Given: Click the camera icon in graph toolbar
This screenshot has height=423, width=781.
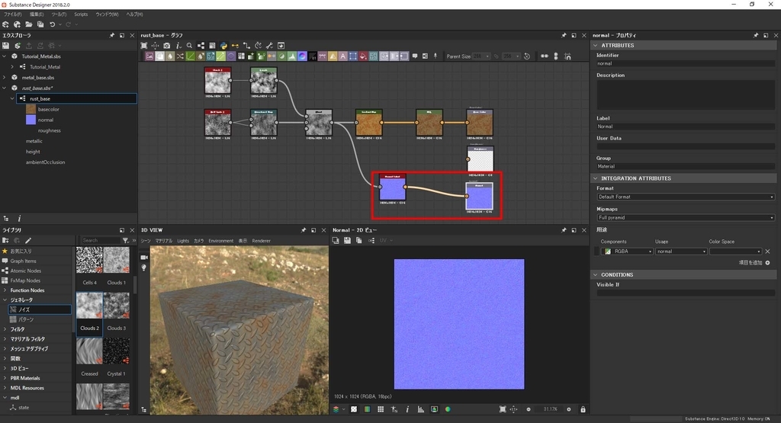Looking at the screenshot, I should [x=167, y=46].
